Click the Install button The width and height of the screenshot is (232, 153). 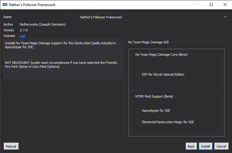point(205,146)
